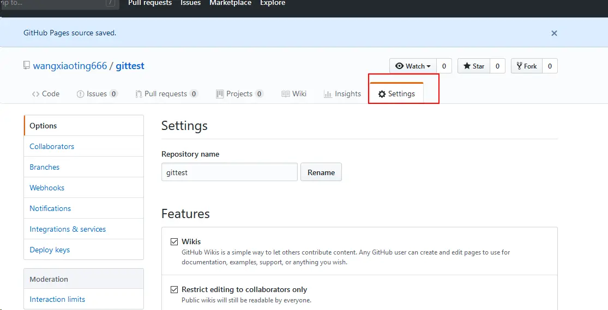Click the Settings gear icon
Viewport: 608px width, 310px height.
coord(382,94)
